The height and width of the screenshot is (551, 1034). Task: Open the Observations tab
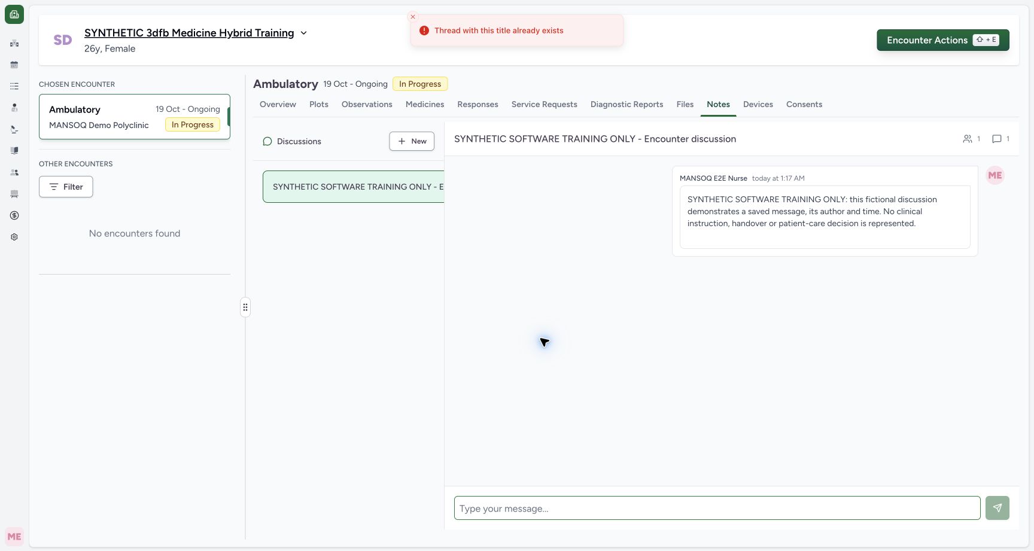[x=367, y=104]
